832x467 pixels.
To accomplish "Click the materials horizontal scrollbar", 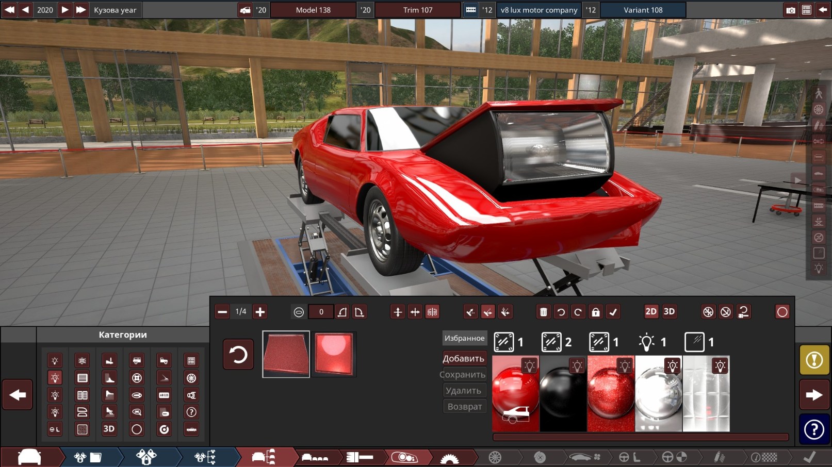I will 640,437.
